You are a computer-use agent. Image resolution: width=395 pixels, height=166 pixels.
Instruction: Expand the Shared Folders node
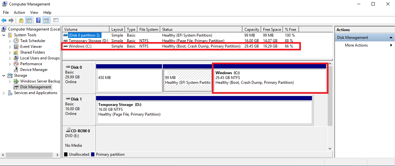[x=10, y=52]
